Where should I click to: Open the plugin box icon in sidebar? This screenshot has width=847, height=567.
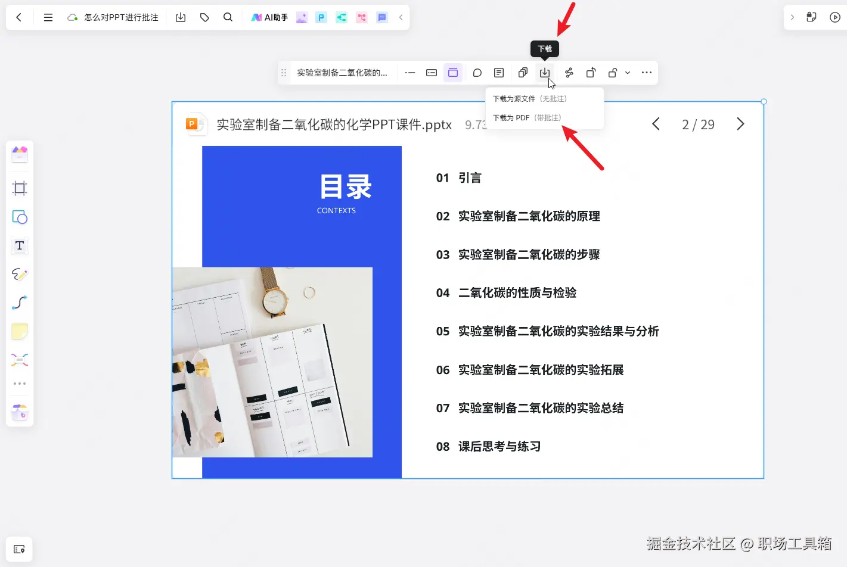point(20,412)
